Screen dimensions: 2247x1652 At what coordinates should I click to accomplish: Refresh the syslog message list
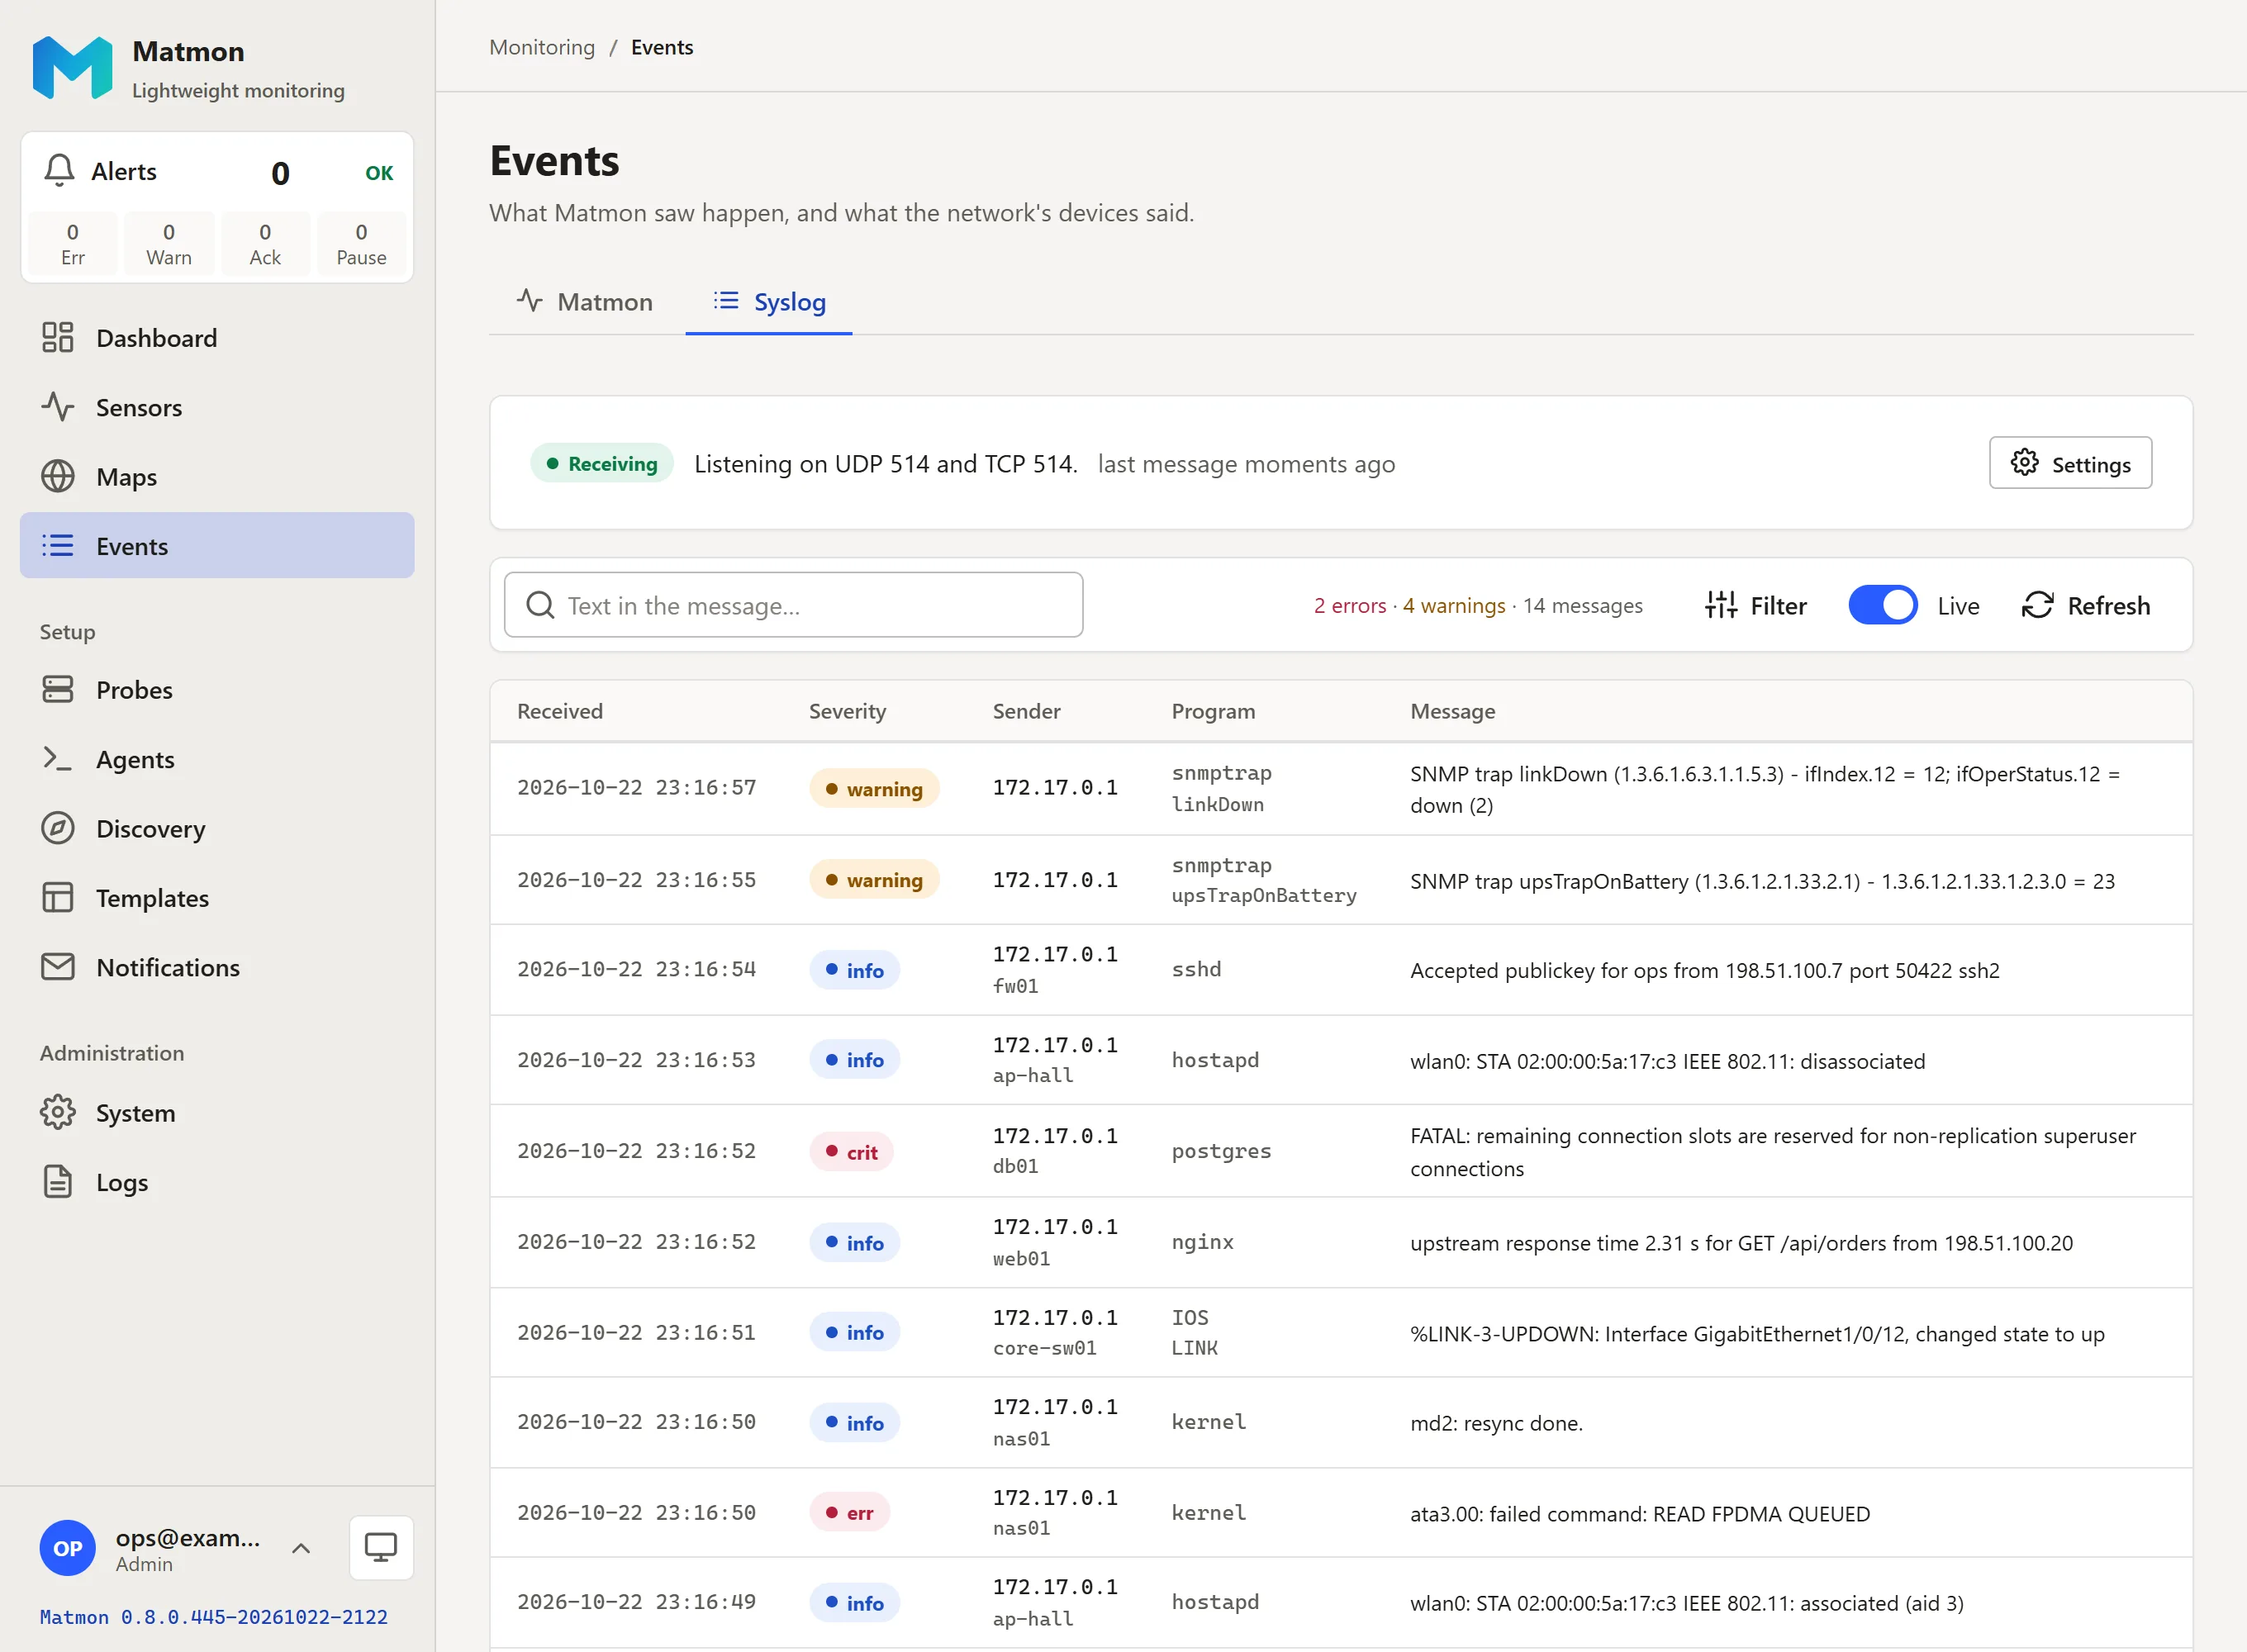[2086, 605]
